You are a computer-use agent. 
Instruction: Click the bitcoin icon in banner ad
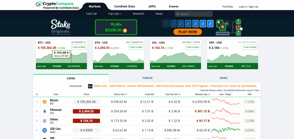[125, 30]
